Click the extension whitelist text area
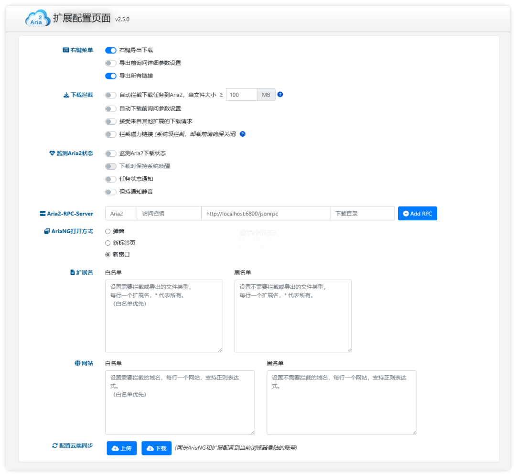The image size is (516, 476). [163, 316]
